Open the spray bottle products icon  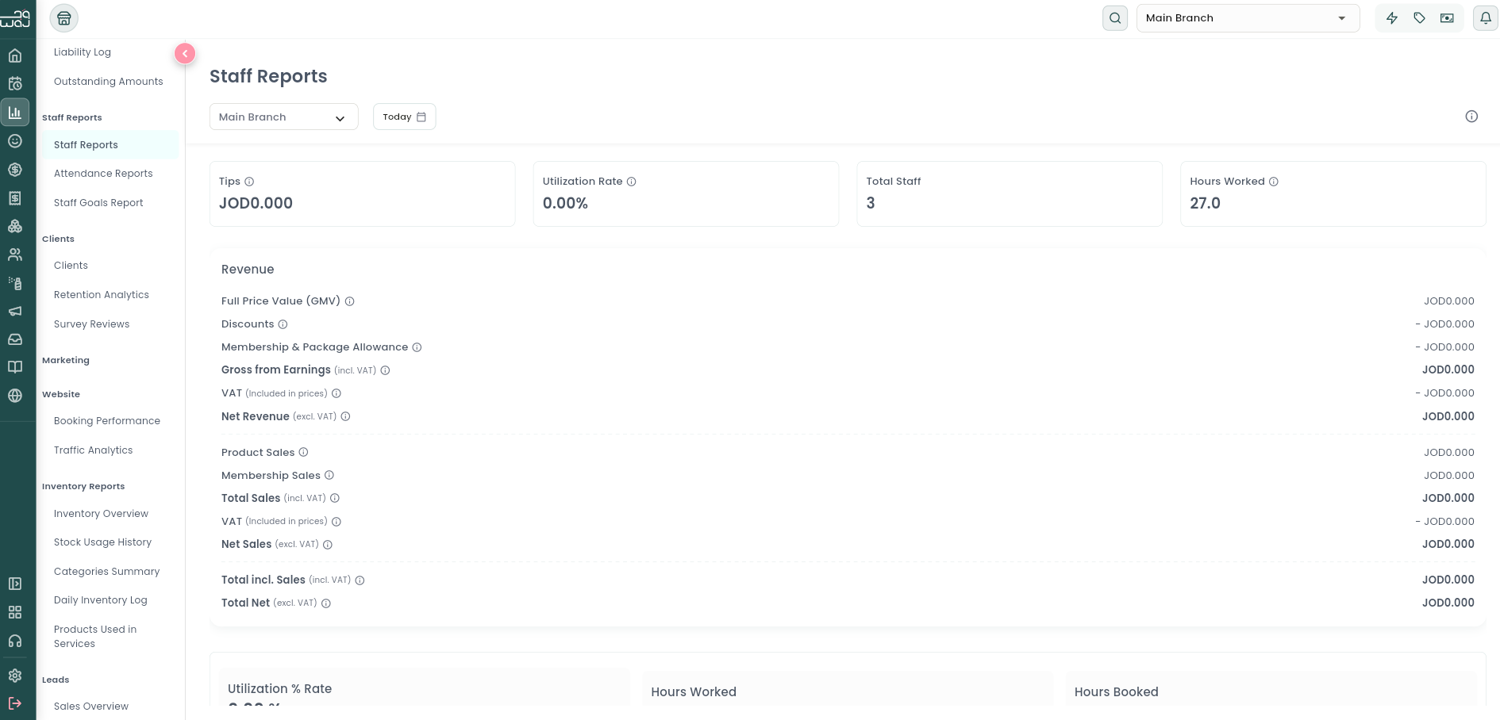click(x=15, y=283)
